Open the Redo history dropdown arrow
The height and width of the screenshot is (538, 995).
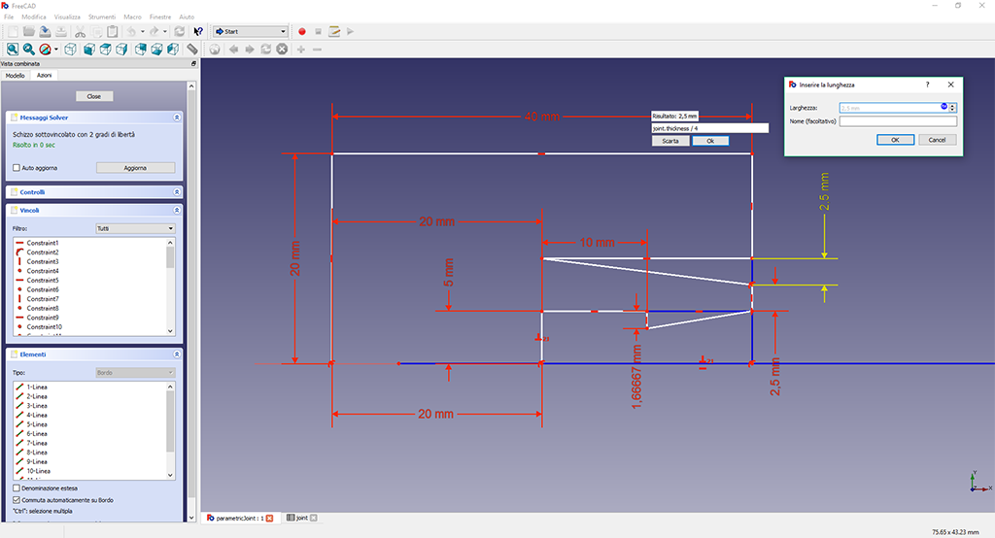165,31
